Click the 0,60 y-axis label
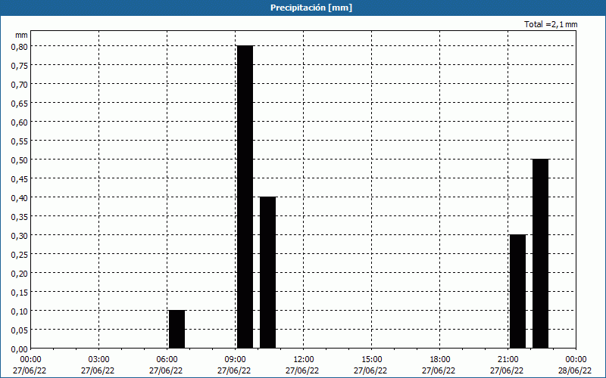 pyautogui.click(x=20, y=122)
